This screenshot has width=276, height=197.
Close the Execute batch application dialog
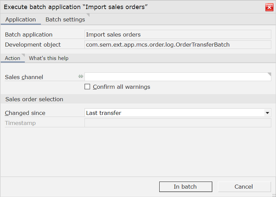pyautogui.click(x=269, y=7)
